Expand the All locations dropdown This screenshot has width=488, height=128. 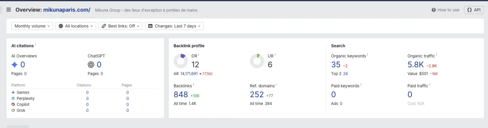(x=76, y=26)
